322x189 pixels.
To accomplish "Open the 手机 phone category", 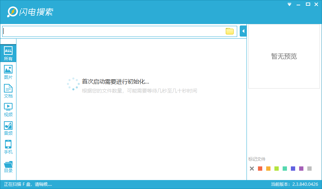I will click(8, 147).
